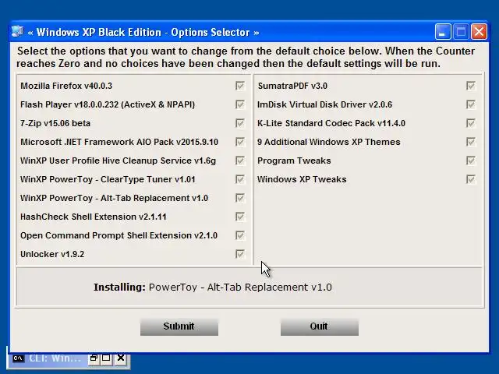Click the Mozilla Firefox v40.0.3 label

pyautogui.click(x=66, y=86)
